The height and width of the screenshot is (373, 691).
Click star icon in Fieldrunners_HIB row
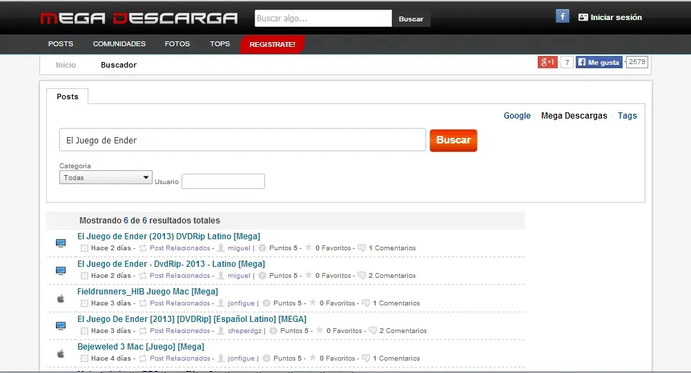[x=313, y=302]
